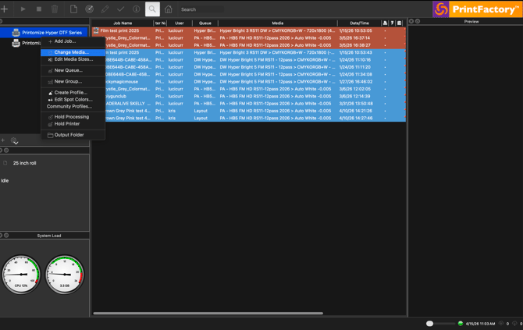
Task: Click first circle button of Preview panel
Action: pyautogui.click(x=411, y=21)
